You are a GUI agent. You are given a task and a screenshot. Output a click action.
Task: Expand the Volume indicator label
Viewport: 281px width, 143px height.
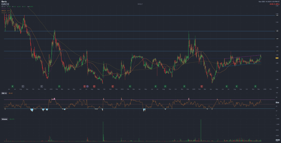[x=5, y=119]
